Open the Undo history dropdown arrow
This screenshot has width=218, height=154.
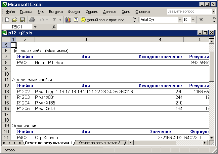pyautogui.click(x=47, y=20)
